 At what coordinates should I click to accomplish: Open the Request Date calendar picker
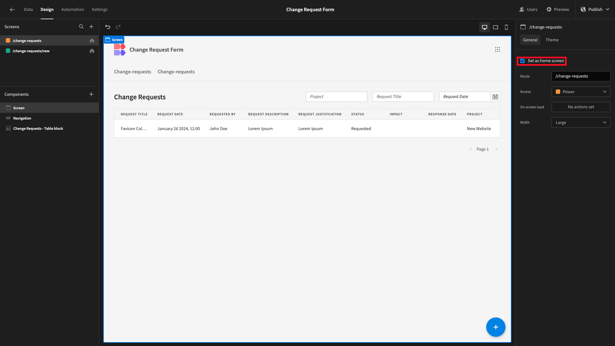pyautogui.click(x=496, y=97)
